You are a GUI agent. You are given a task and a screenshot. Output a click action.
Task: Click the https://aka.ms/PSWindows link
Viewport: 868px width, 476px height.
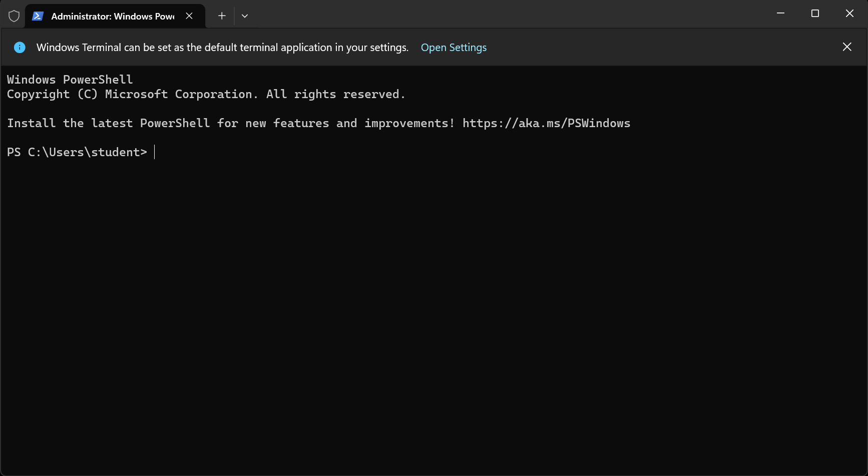(x=546, y=123)
